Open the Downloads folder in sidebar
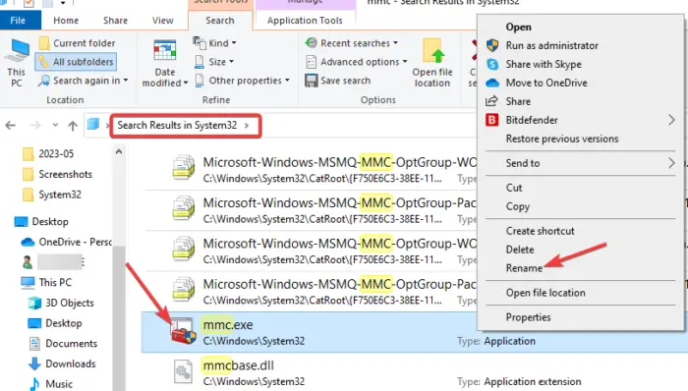 click(70, 363)
